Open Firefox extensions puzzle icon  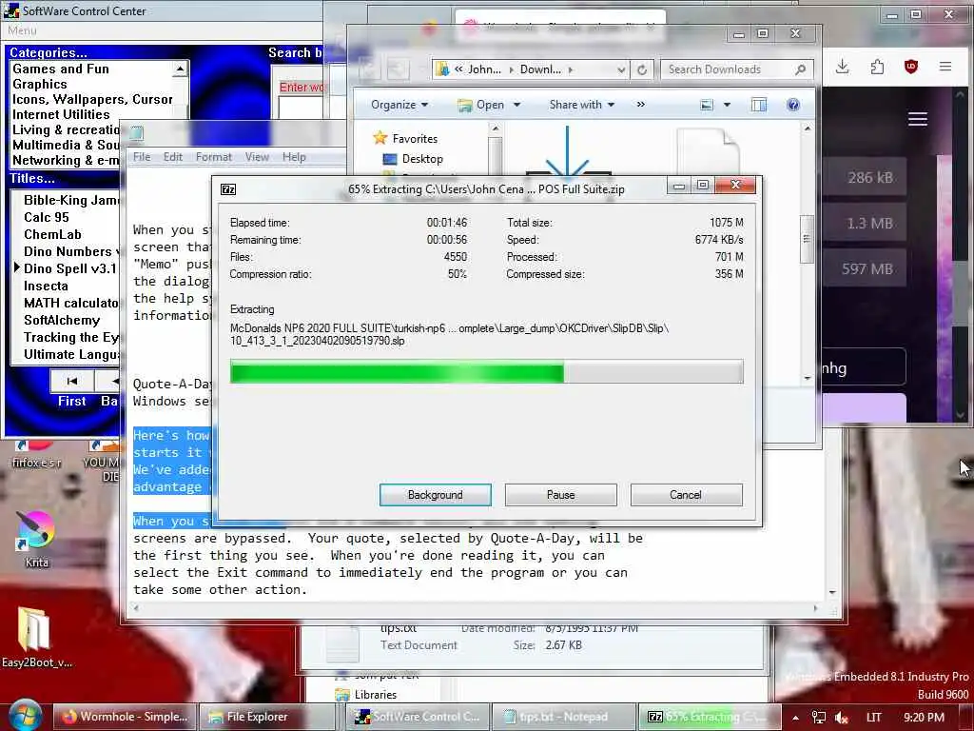877,66
